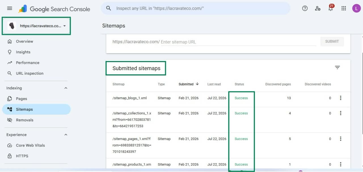The image size is (363, 172).
Task: Click the Google Search Console logo
Action: (x=54, y=9)
